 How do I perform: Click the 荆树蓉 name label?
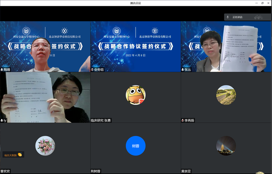(96, 171)
